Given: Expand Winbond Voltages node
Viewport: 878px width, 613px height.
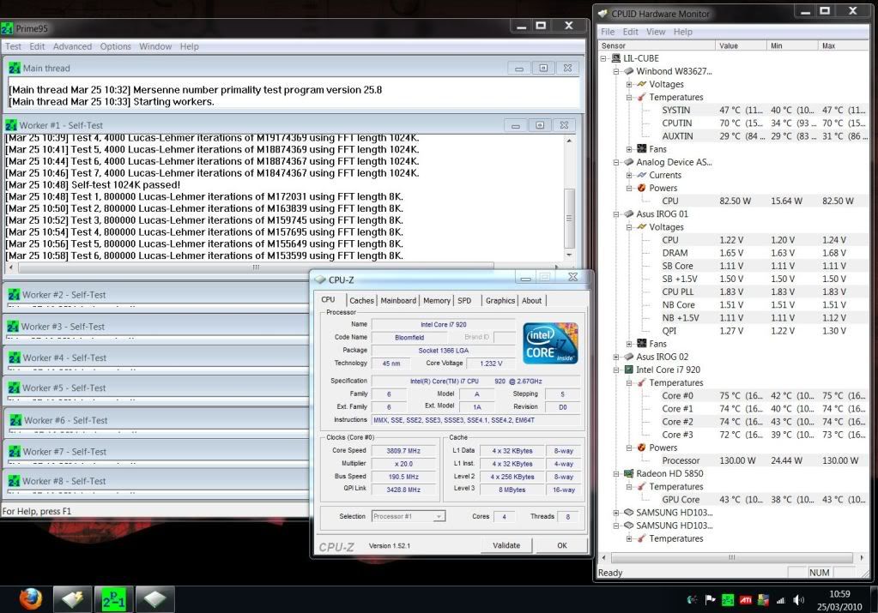Looking at the screenshot, I should pyautogui.click(x=629, y=85).
